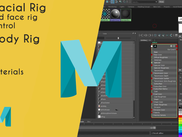
Task: Add a new graph tab with the plus button
Action: pyautogui.click(x=155, y=40)
